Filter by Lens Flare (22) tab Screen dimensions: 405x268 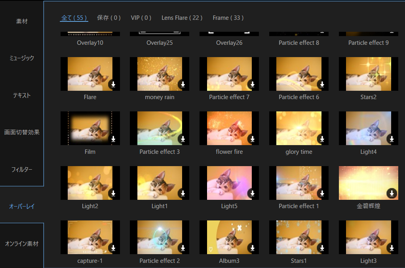182,18
